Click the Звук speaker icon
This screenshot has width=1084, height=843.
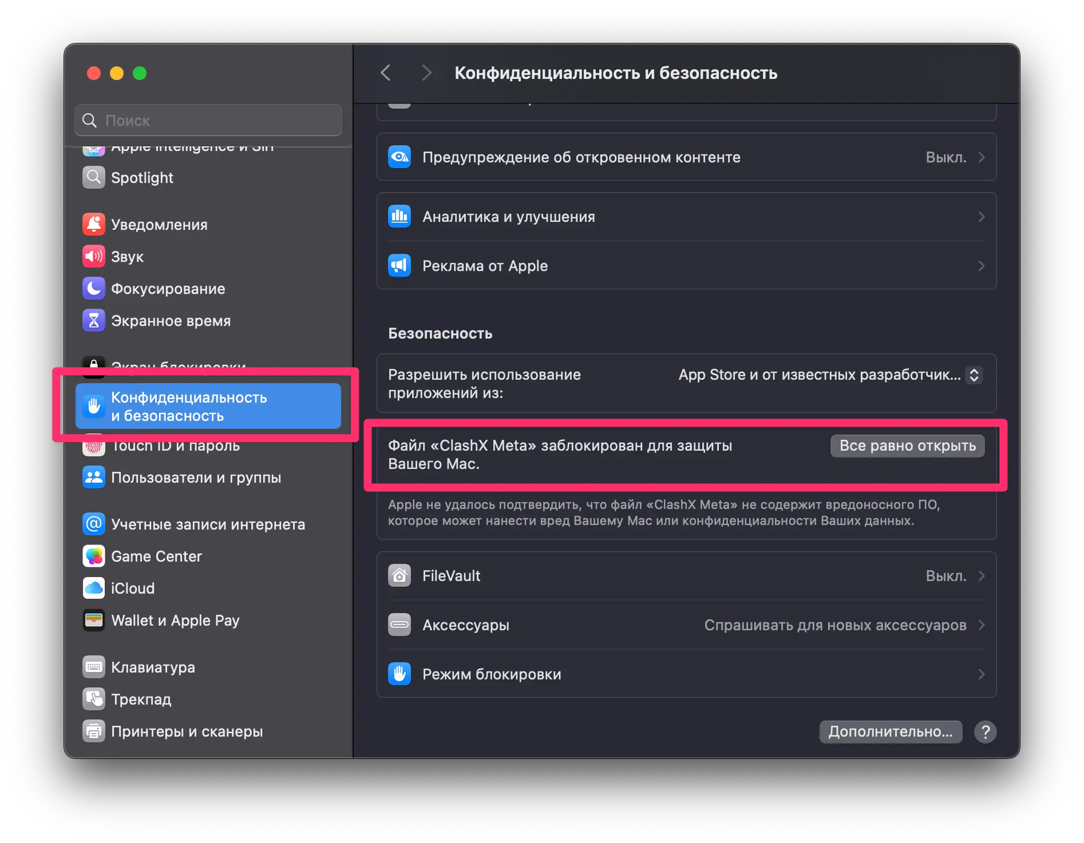pyautogui.click(x=94, y=256)
